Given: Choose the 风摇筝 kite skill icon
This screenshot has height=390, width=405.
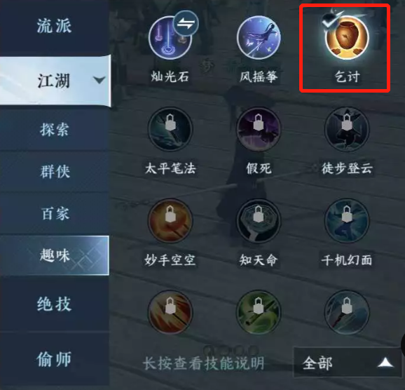Looking at the screenshot, I should click(259, 38).
